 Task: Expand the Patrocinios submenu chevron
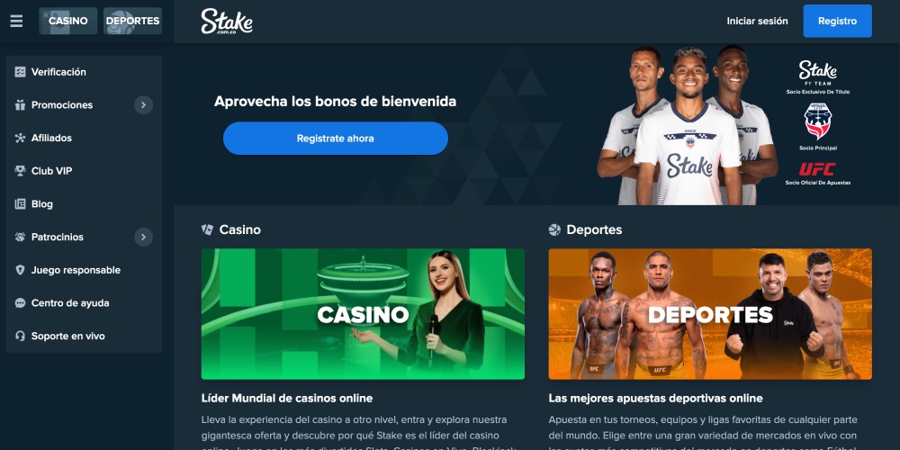(x=143, y=237)
